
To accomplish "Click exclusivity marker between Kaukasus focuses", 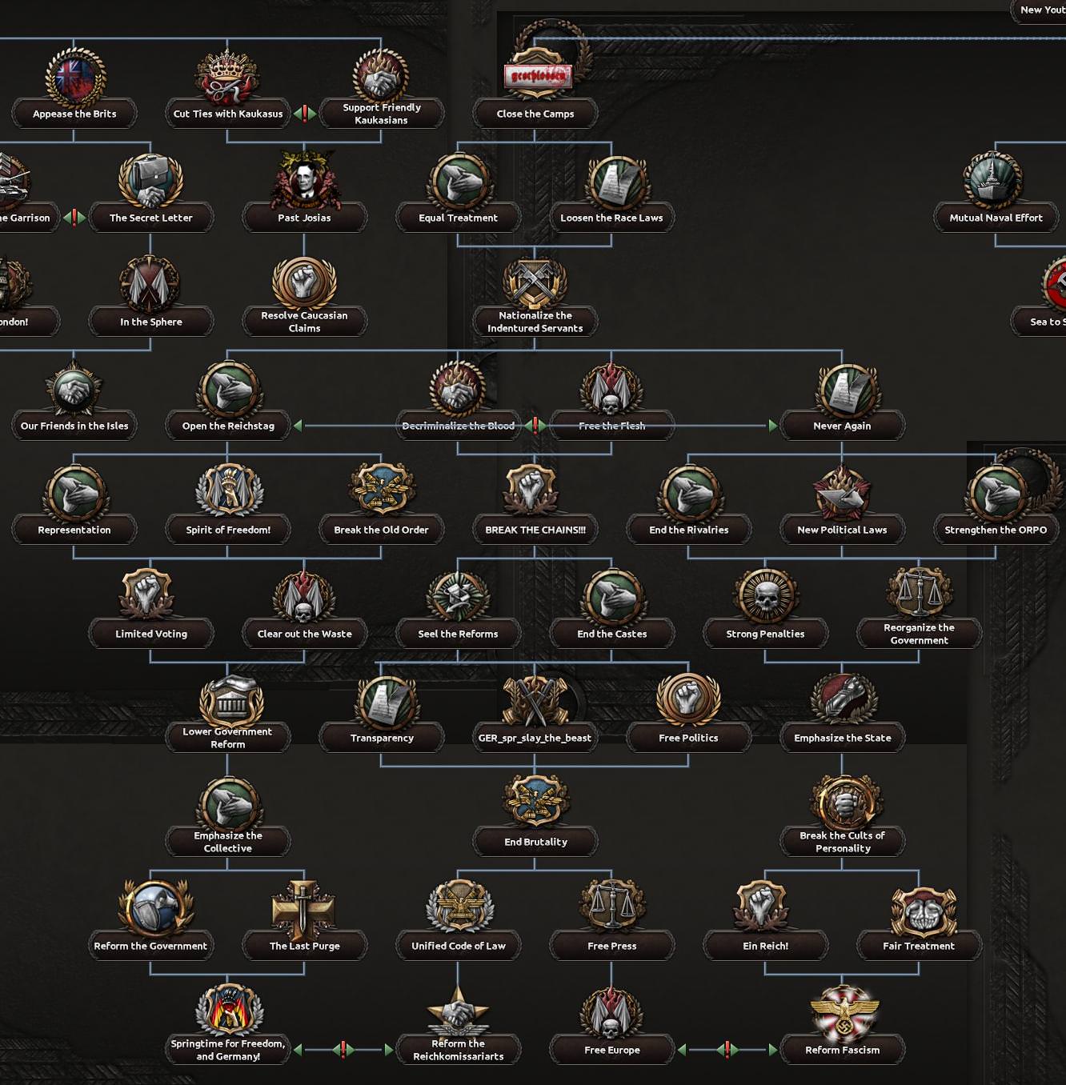I will (305, 114).
